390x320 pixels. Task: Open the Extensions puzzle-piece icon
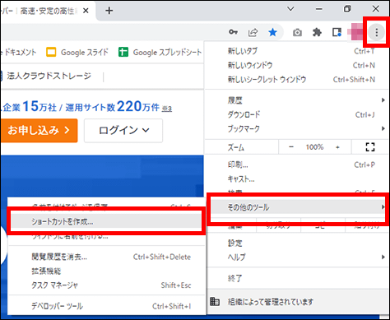[317, 32]
